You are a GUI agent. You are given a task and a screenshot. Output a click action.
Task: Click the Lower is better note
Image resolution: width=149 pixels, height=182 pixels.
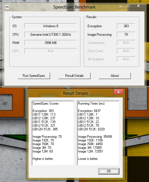(x=88, y=159)
